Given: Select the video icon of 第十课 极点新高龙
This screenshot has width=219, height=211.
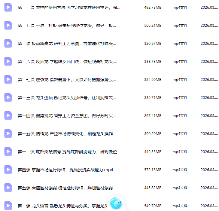Looking at the screenshot, I should click(x=8, y=44).
